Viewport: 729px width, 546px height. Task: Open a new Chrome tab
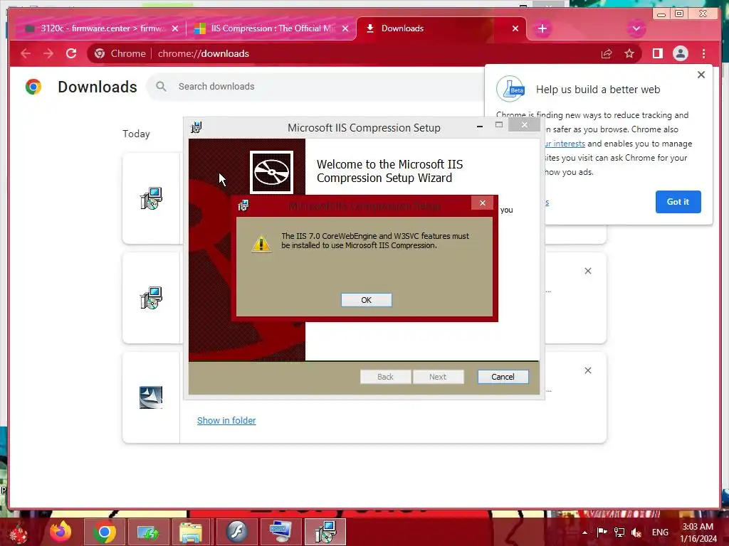coord(542,28)
